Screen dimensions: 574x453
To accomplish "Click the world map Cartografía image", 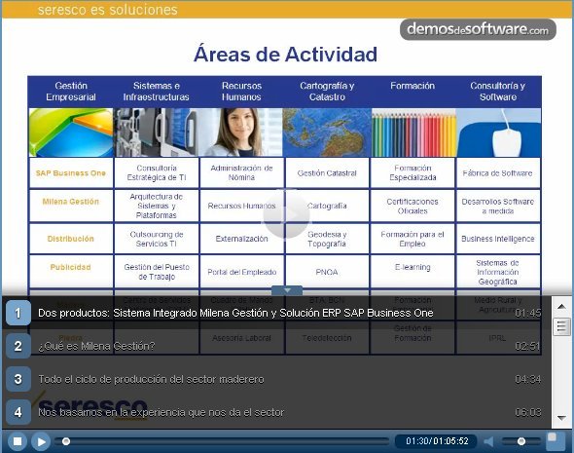I will tap(327, 132).
